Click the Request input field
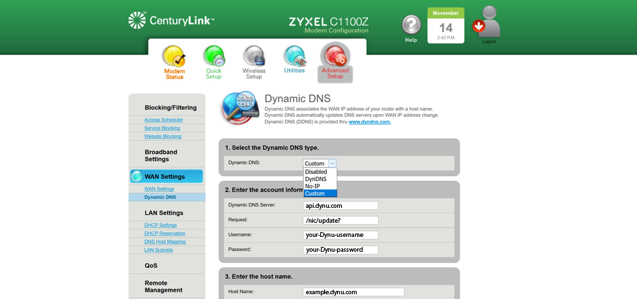Screen dimensions: 637x299 (x=340, y=220)
